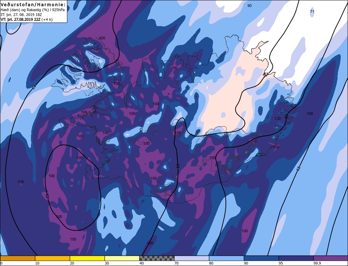Click the 'Hæð (dam) og Rakastig (%) í 925hPa' line

pos(33,10)
